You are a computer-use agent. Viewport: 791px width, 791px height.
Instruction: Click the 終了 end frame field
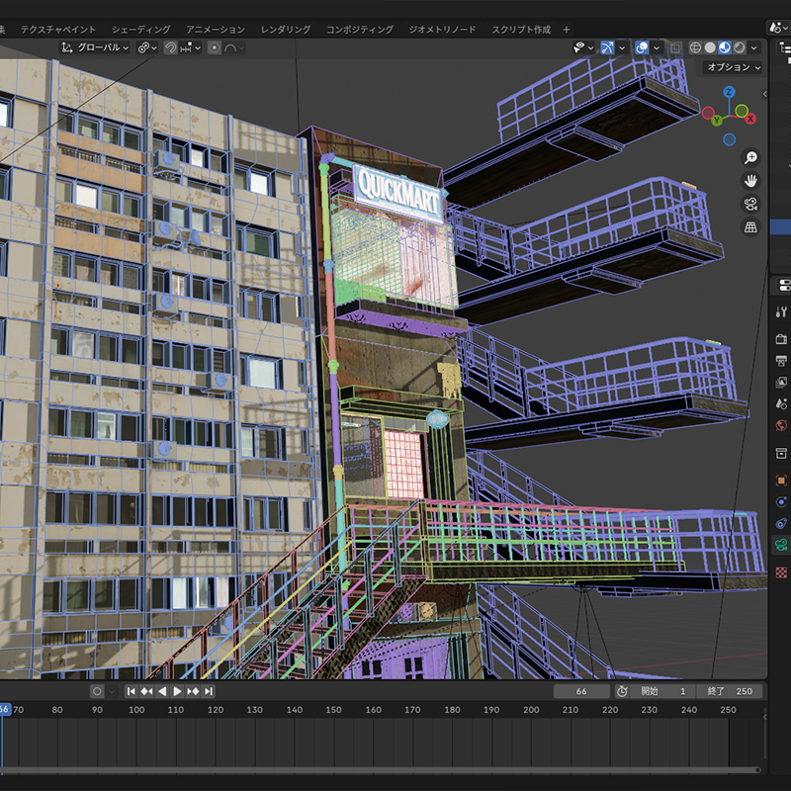(730, 691)
